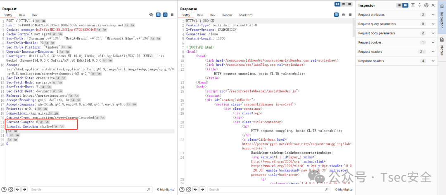Open the Response MarkInfo tab
This screenshot has height=195, width=446.
246,15
